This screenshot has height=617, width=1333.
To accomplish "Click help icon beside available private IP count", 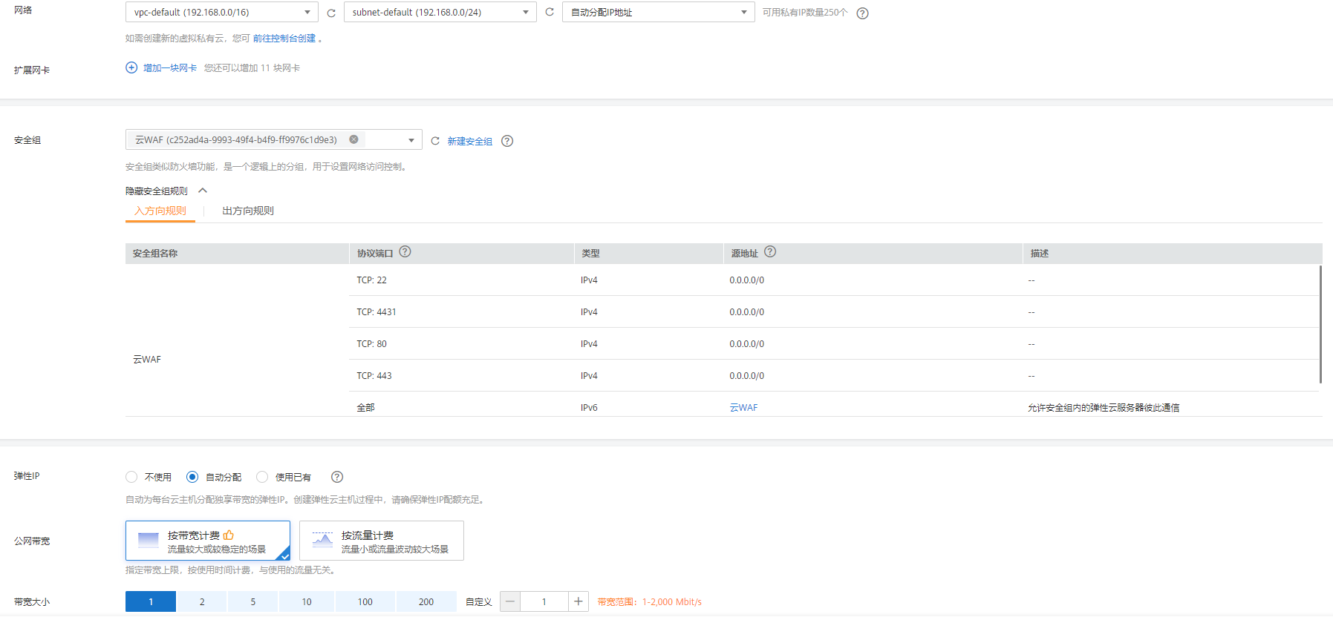I will pos(862,13).
